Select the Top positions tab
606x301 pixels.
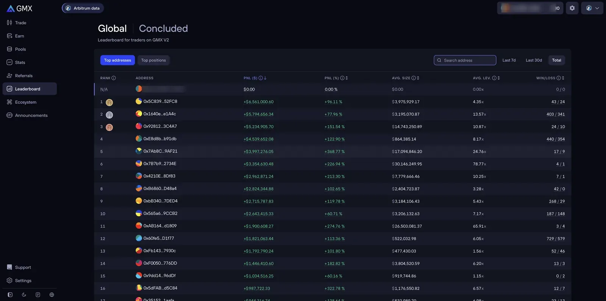point(153,60)
